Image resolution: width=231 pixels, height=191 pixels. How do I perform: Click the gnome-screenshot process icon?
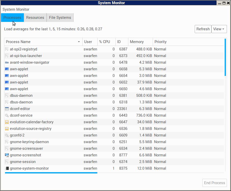pos(7,155)
